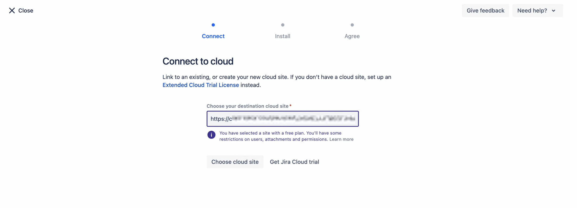The height and width of the screenshot is (208, 577).
Task: Focus the destination cloud site URL field
Action: tap(282, 119)
